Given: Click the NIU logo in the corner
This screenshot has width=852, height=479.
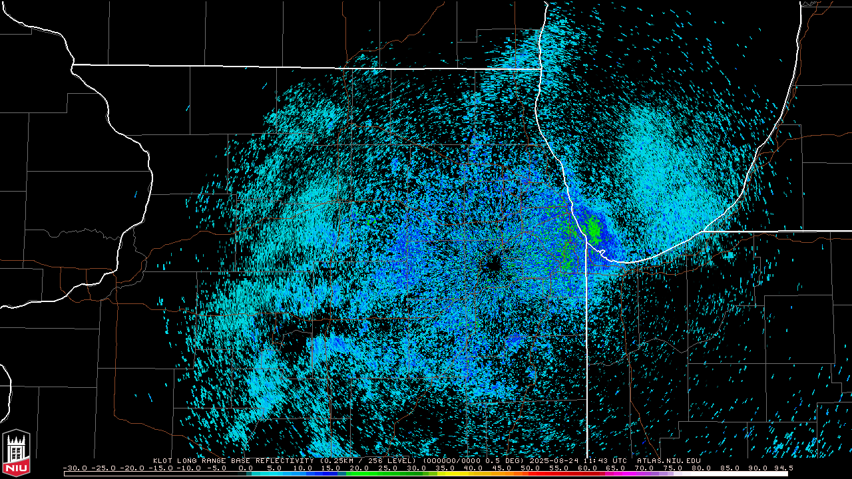Looking at the screenshot, I should coord(17,452).
